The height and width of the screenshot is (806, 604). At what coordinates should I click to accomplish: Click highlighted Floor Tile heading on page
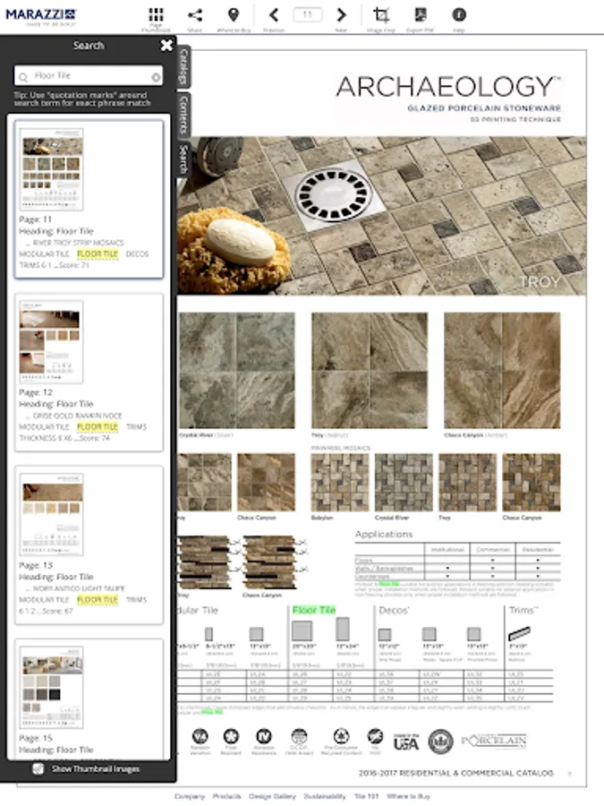coord(314,610)
